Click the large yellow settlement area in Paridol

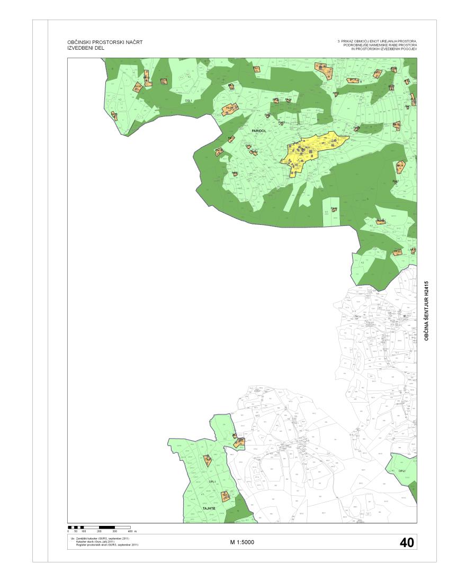312,148
